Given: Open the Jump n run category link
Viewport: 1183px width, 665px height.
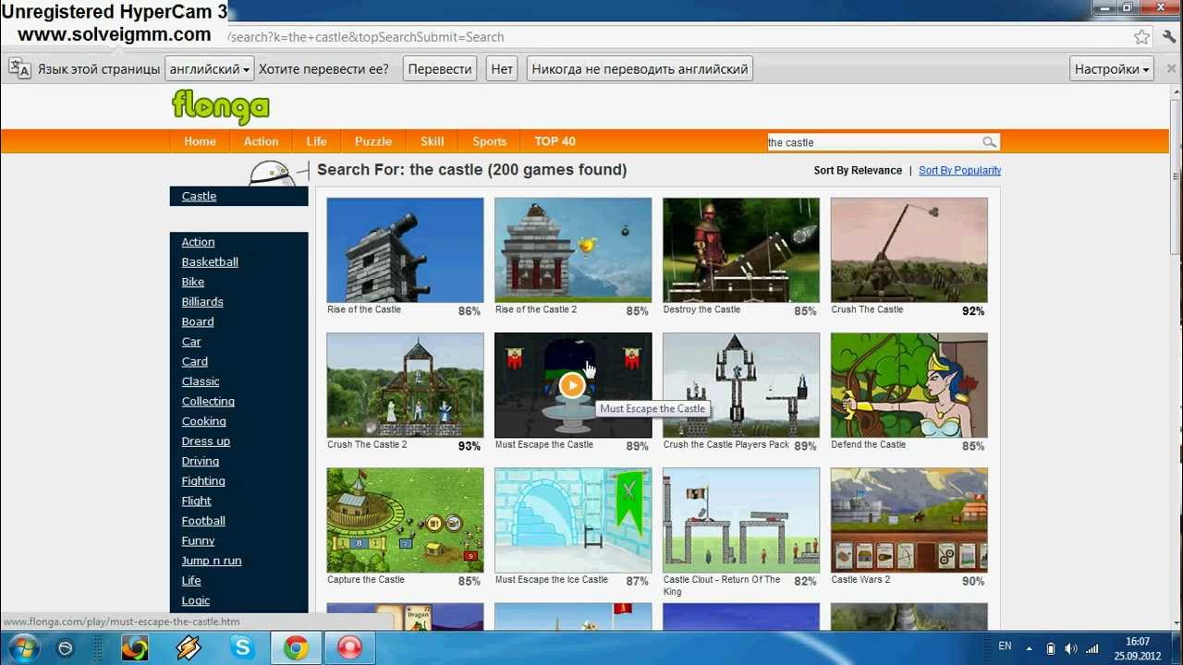Looking at the screenshot, I should coord(212,561).
